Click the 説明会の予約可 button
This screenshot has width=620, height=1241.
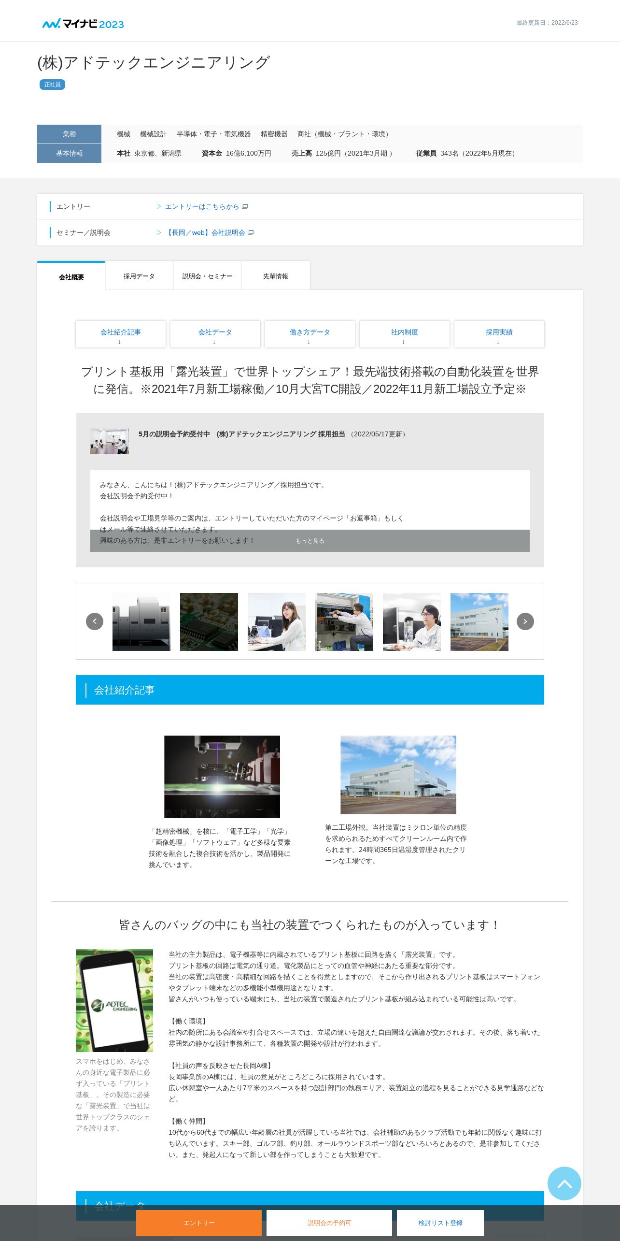pos(329,1223)
